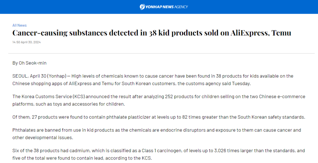Screen dimensions: 318x163
Task: Click the byline "By Oh Seok-min"
Action: coord(30,63)
